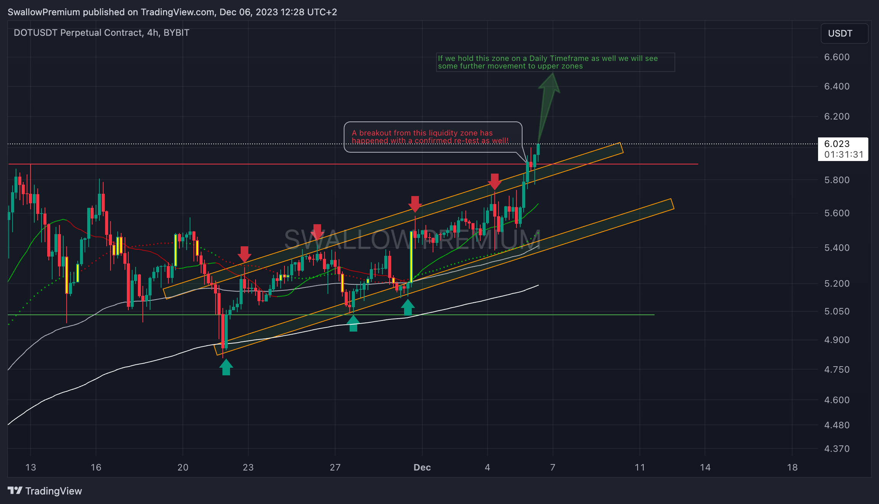Click the TradingView wordmark in the footer
This screenshot has height=504, width=879.
(54, 491)
